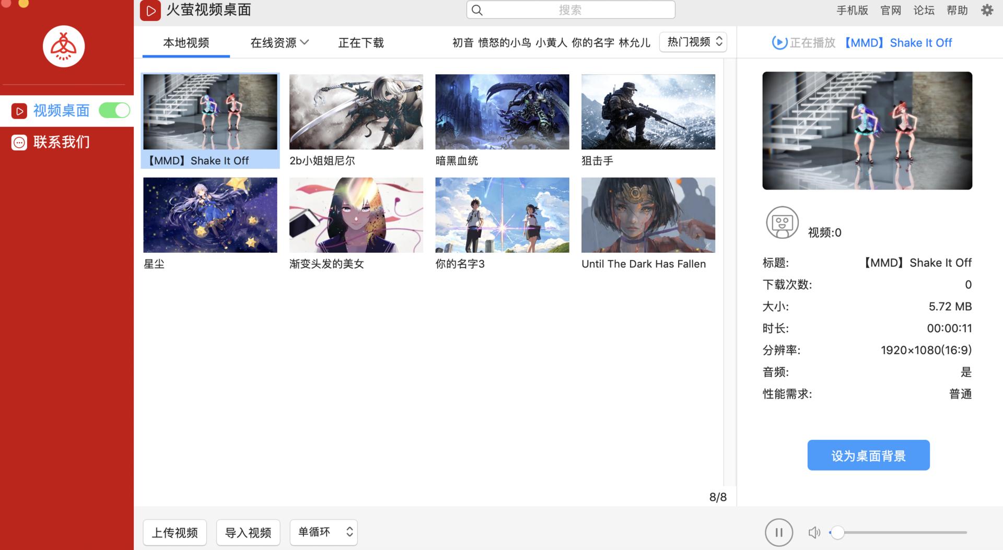The width and height of the screenshot is (1003, 550).
Task: Switch to the 正在下载 tab
Action: 360,43
